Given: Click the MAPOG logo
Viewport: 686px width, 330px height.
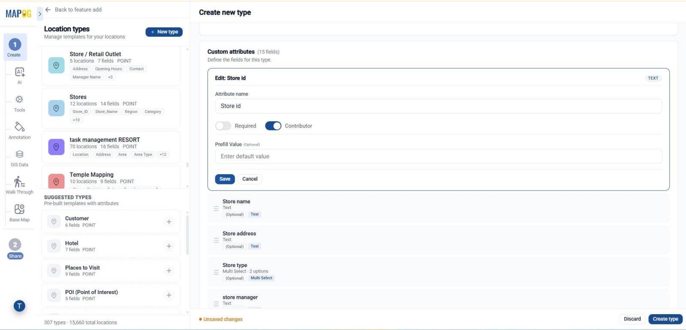Looking at the screenshot, I should coord(18,14).
